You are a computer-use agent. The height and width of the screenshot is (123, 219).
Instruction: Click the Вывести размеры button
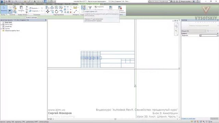click(x=31, y=17)
